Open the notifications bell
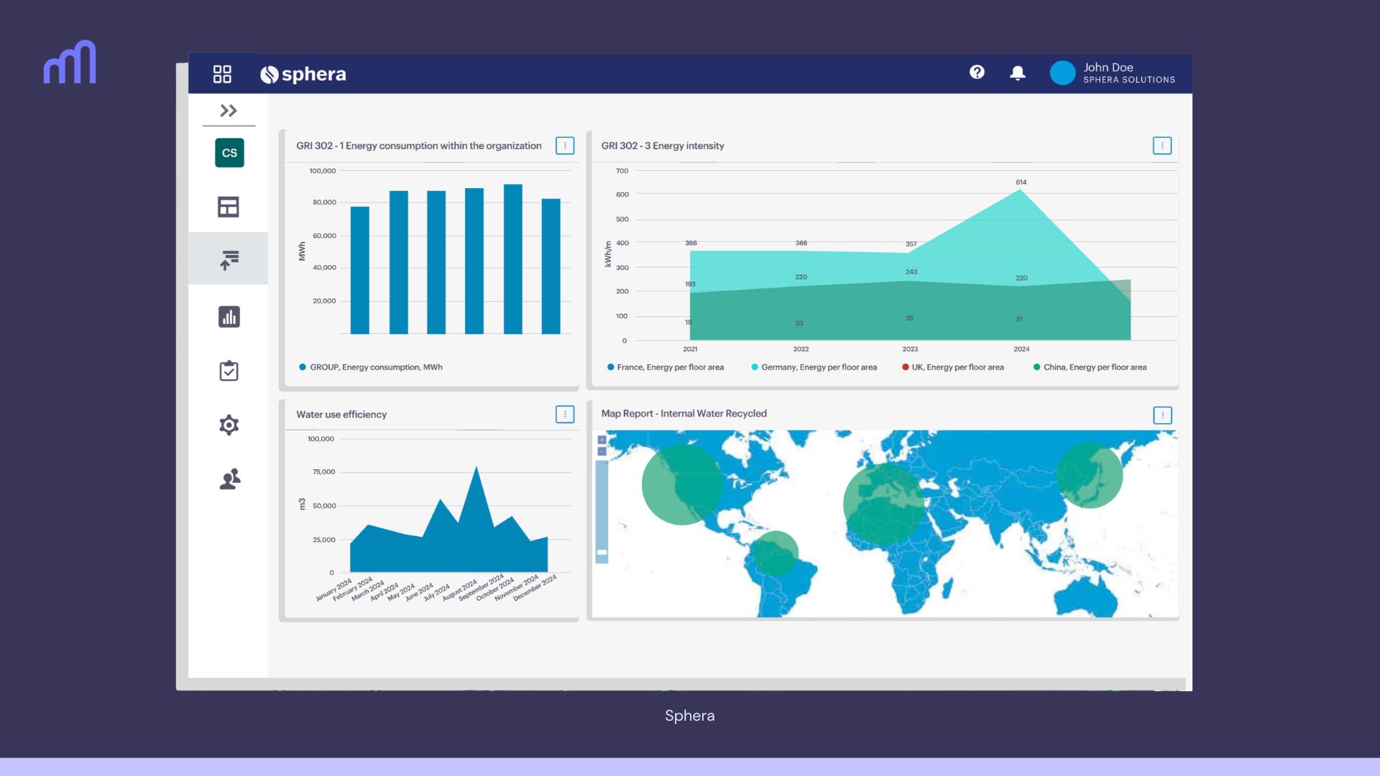This screenshot has height=776, width=1380. tap(1017, 72)
